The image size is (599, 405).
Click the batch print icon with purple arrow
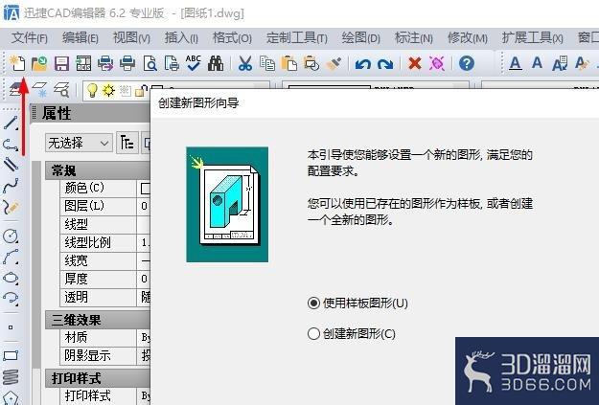tap(105, 63)
